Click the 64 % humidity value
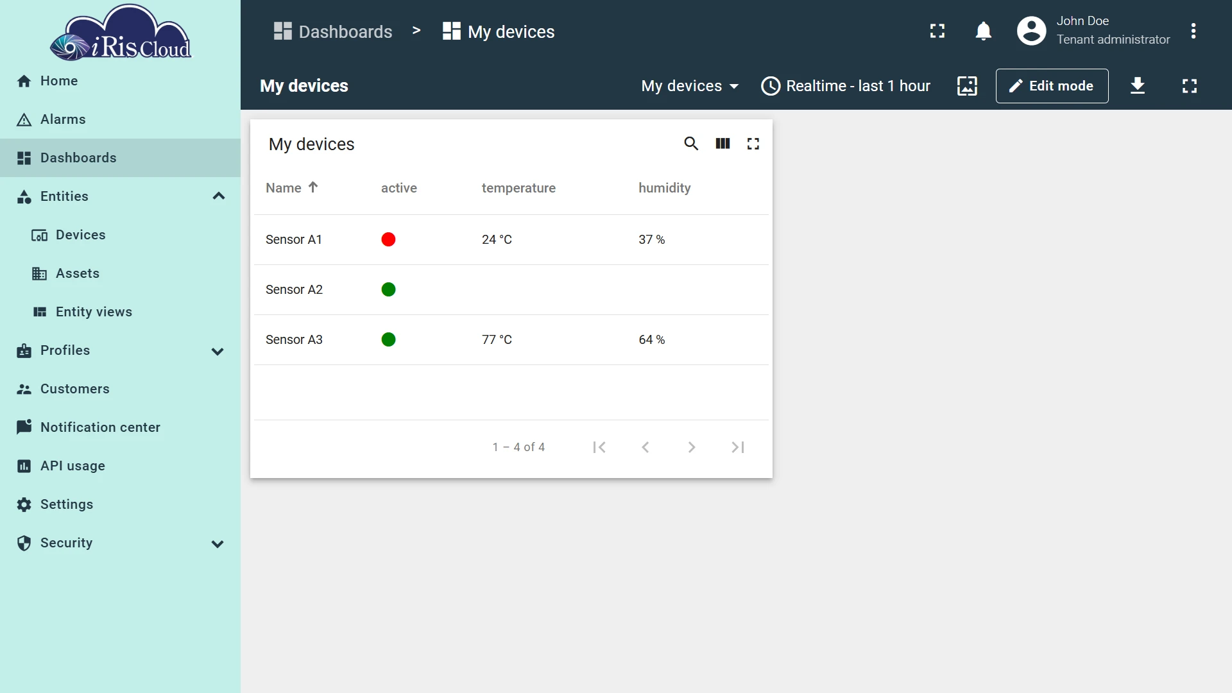 [x=651, y=339]
